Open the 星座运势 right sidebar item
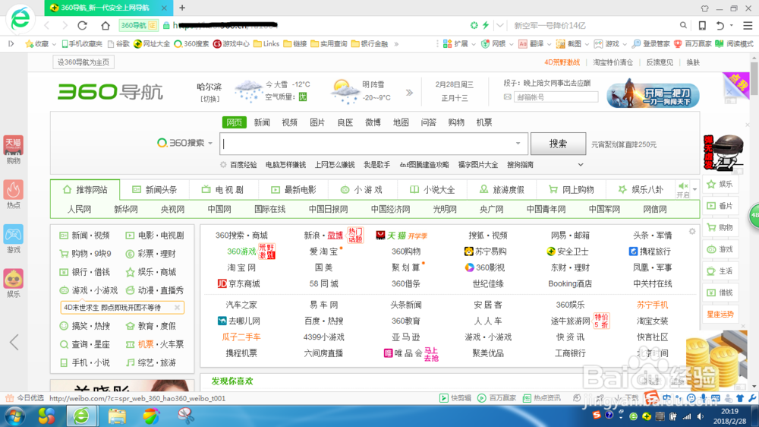The width and height of the screenshot is (759, 427). pos(720,314)
